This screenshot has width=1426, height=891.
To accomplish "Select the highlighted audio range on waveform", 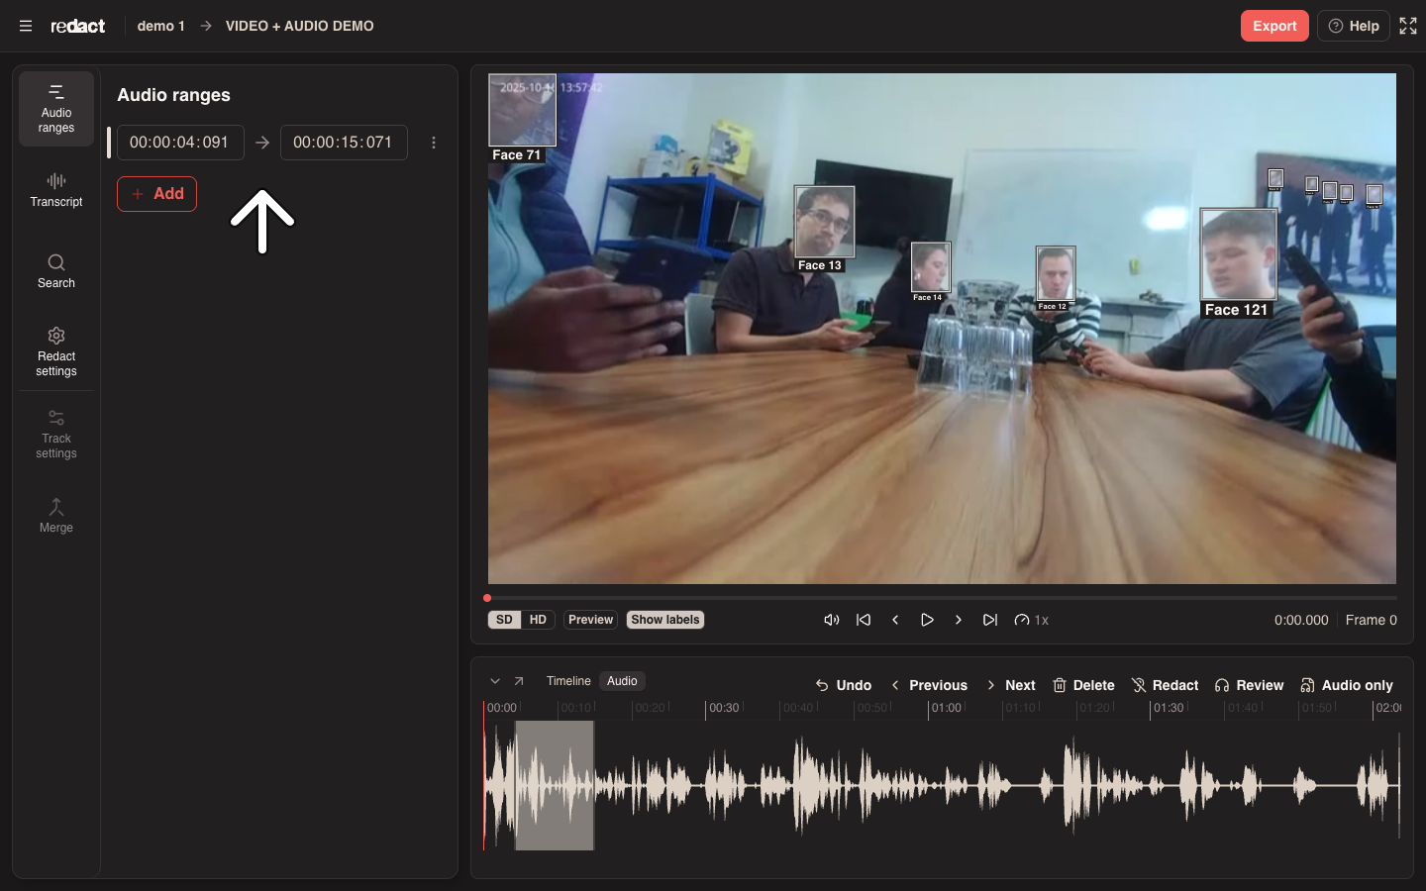I will coord(555,785).
